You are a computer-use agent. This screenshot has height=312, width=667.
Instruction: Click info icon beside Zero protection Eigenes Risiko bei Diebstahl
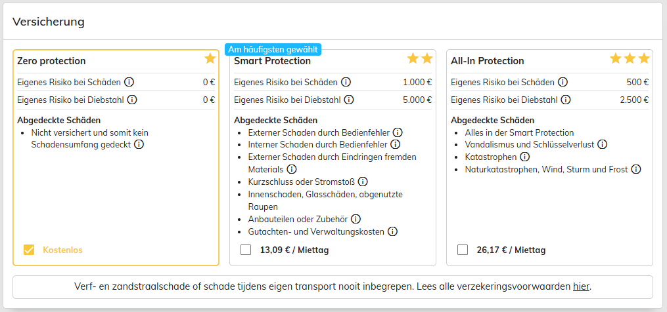[x=132, y=100]
